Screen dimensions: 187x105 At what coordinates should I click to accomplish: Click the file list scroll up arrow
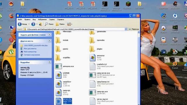click(138, 32)
